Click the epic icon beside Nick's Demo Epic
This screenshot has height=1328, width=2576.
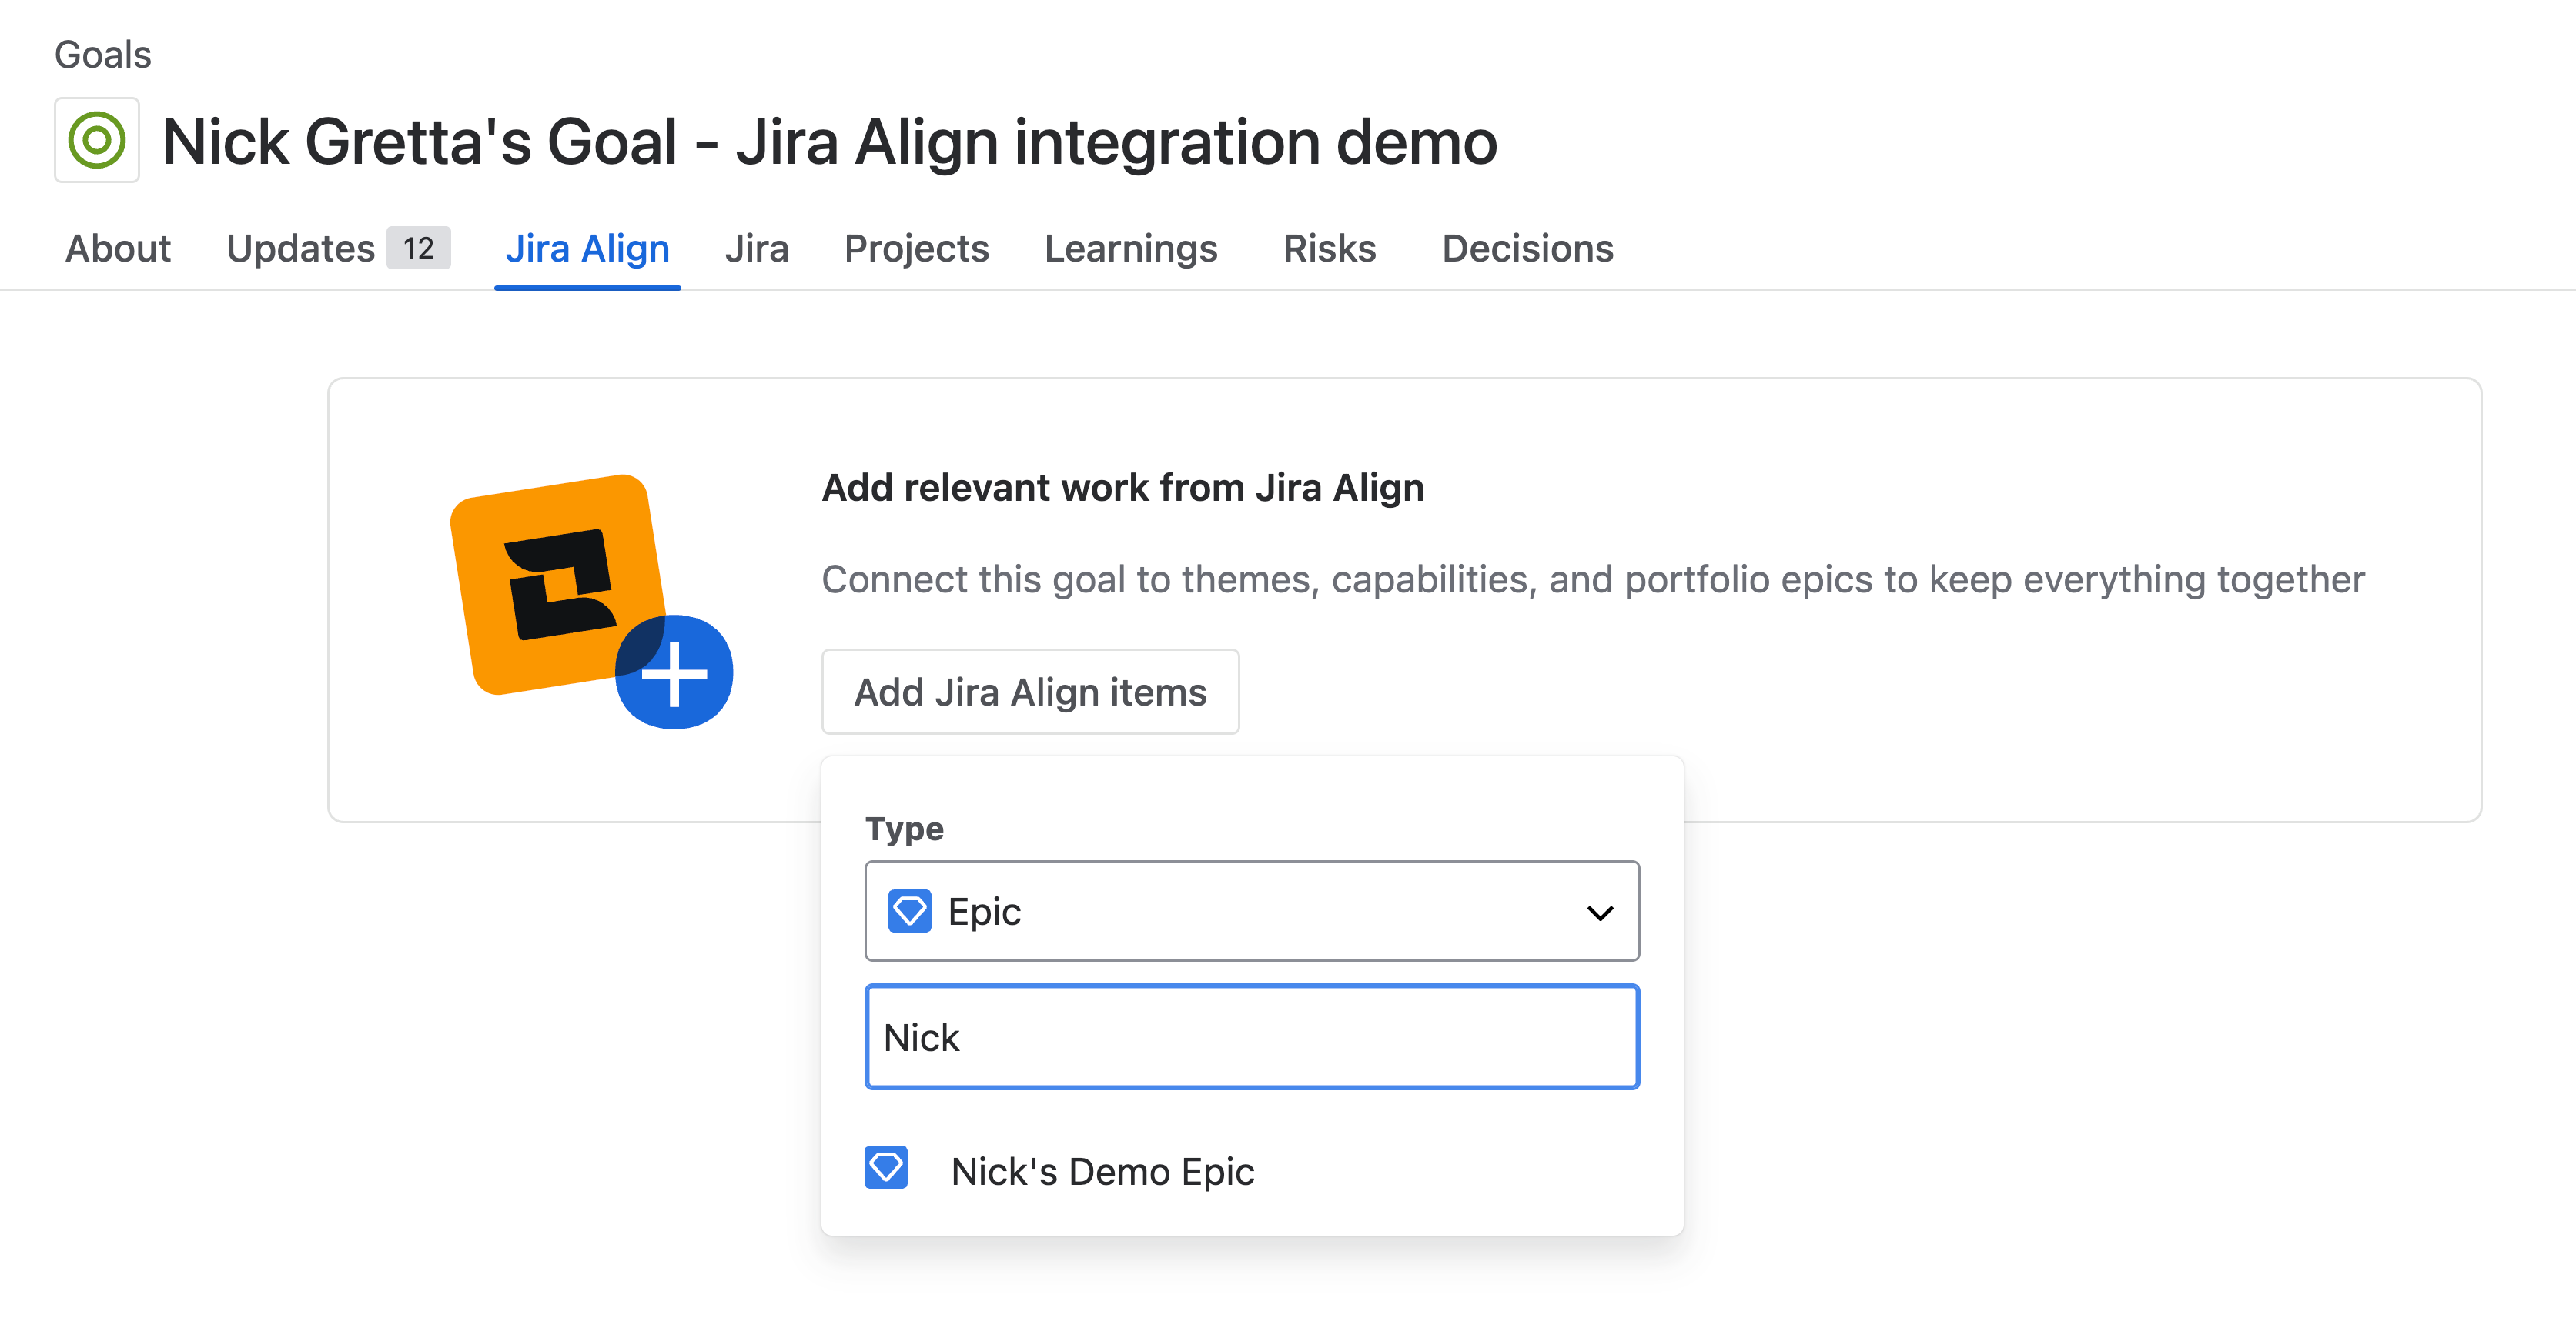[x=885, y=1167]
